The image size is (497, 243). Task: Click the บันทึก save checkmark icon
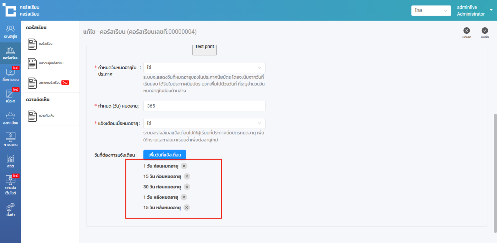(x=485, y=31)
